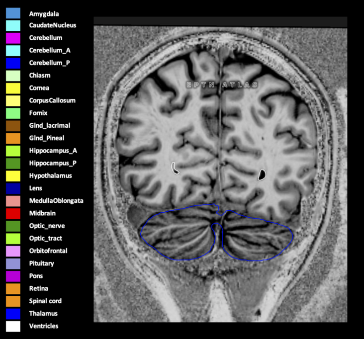Select the 'CaudateNucleus' legend label
Image resolution: width=364 pixels, height=339 pixels.
pyautogui.click(x=53, y=25)
